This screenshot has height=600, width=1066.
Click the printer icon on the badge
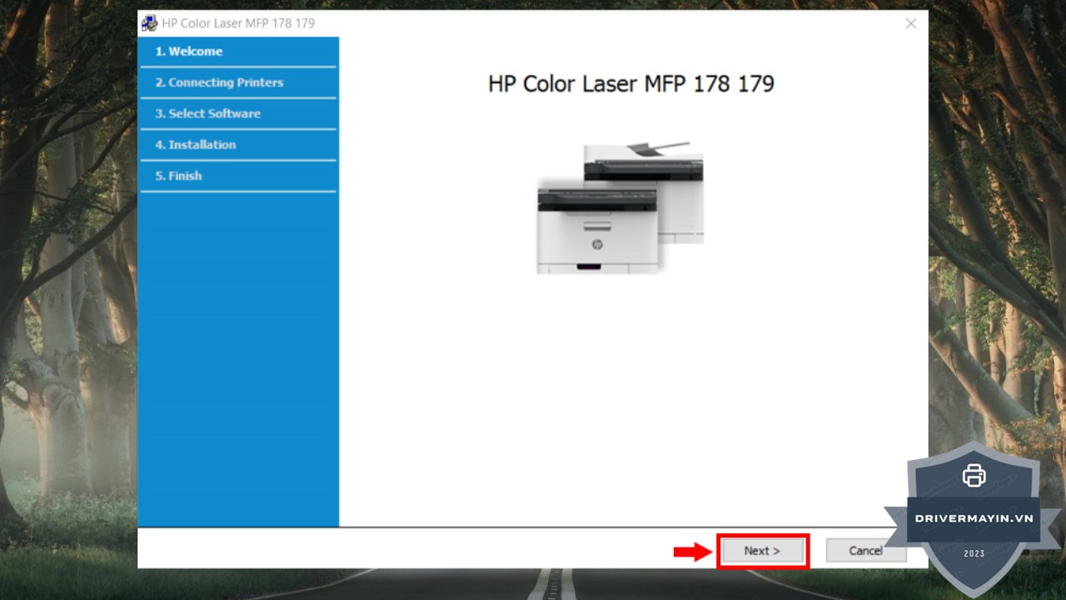point(974,475)
